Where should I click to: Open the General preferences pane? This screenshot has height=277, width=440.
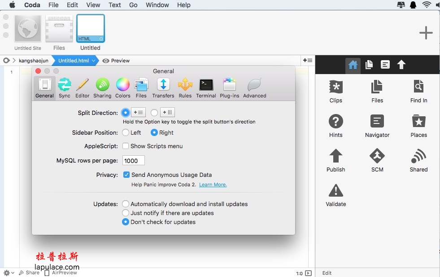tap(44, 88)
